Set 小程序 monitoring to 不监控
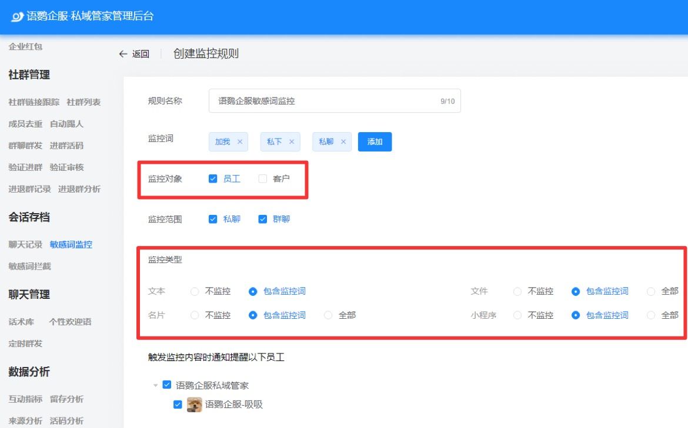This screenshot has height=428, width=688. [517, 315]
